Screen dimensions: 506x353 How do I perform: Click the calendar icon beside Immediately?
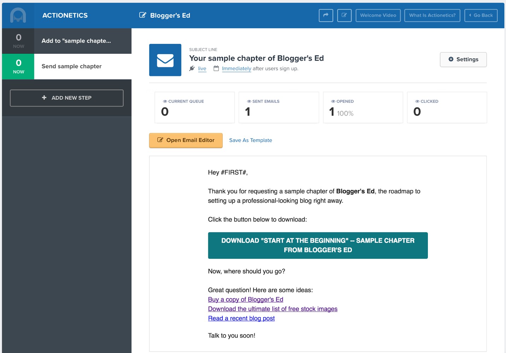(x=216, y=68)
